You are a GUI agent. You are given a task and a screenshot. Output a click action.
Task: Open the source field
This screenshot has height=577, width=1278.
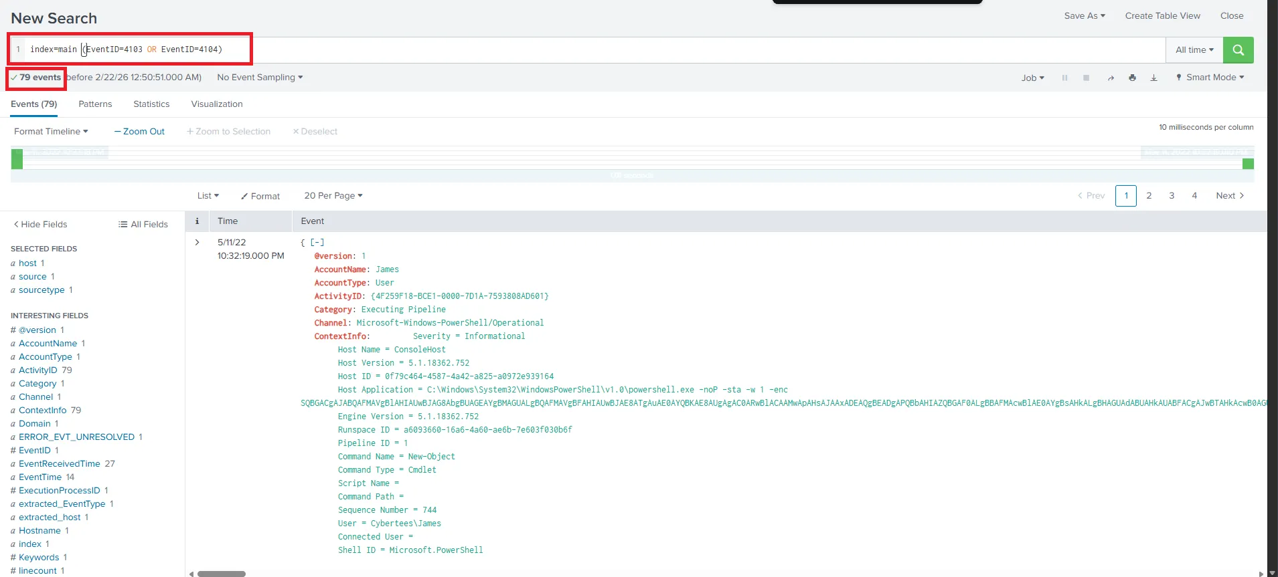33,276
